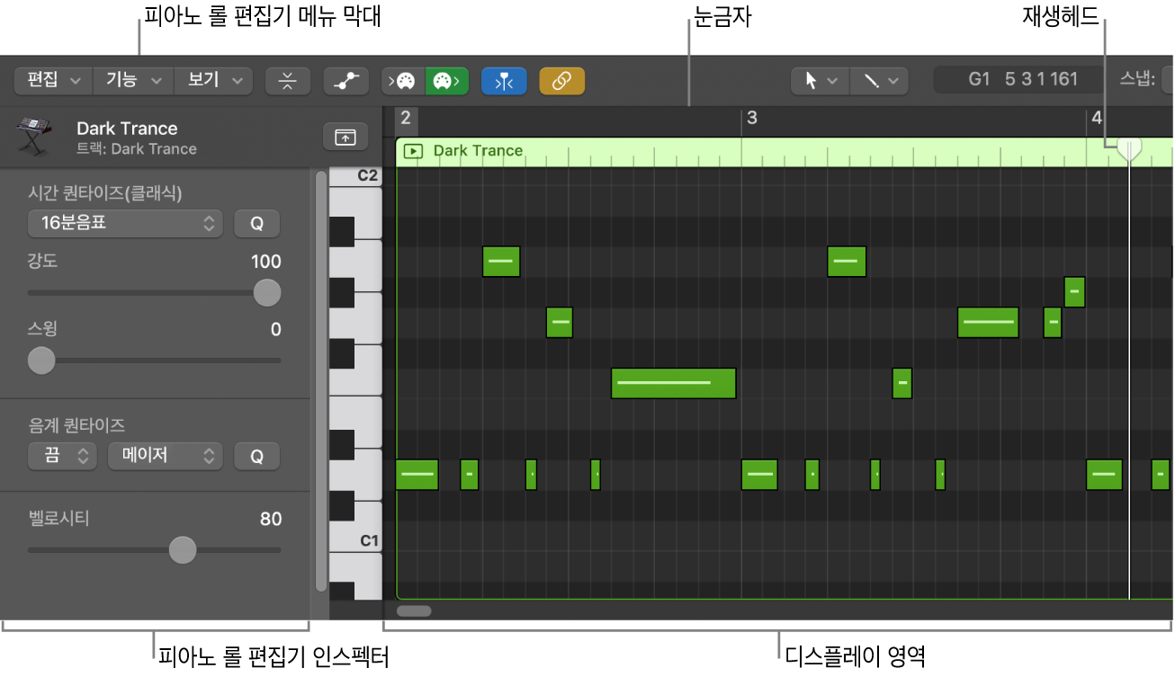The width and height of the screenshot is (1175, 677).
Task: Open the pointer tool menu
Action: pos(820,81)
